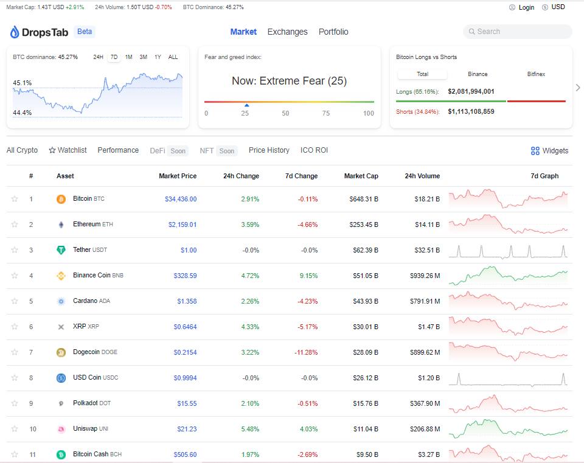Click the Fear and Greed gauge marker
Image resolution: width=584 pixels, height=463 pixels.
click(x=246, y=105)
